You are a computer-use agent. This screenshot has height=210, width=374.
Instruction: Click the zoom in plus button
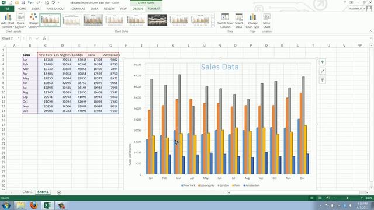pos(362,198)
